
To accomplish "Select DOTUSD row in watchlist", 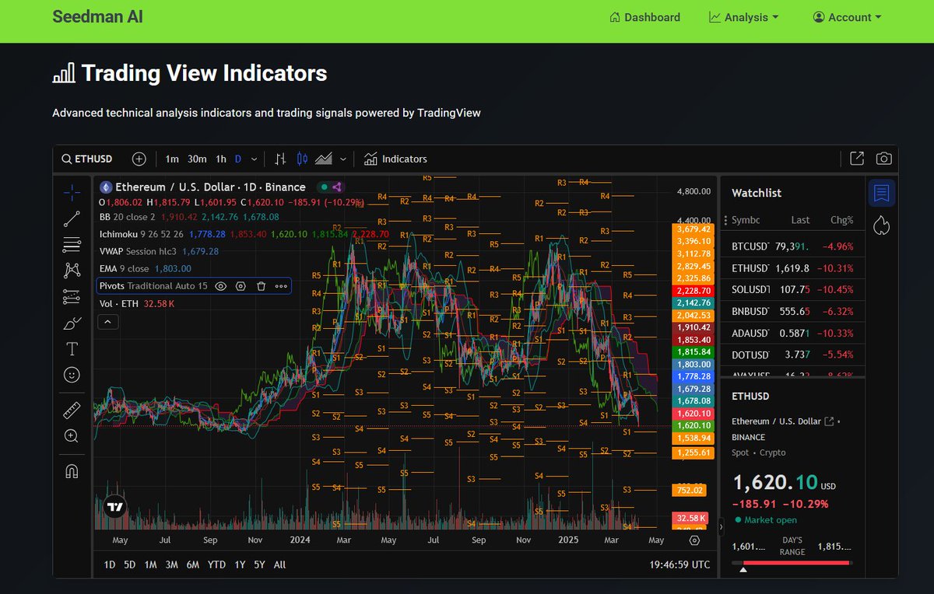I will click(x=792, y=355).
